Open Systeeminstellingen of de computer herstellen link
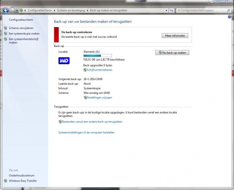The width and height of the screenshot is (234, 190). pos(86,132)
